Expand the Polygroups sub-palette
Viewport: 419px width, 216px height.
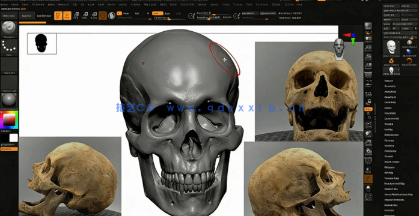pos(390,151)
